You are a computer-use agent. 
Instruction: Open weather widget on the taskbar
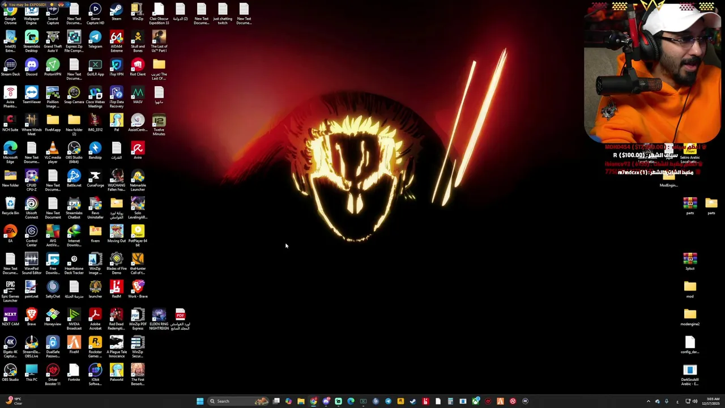tap(14, 401)
